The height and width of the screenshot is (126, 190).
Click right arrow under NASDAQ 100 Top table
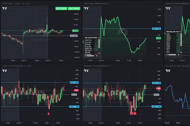179,54
